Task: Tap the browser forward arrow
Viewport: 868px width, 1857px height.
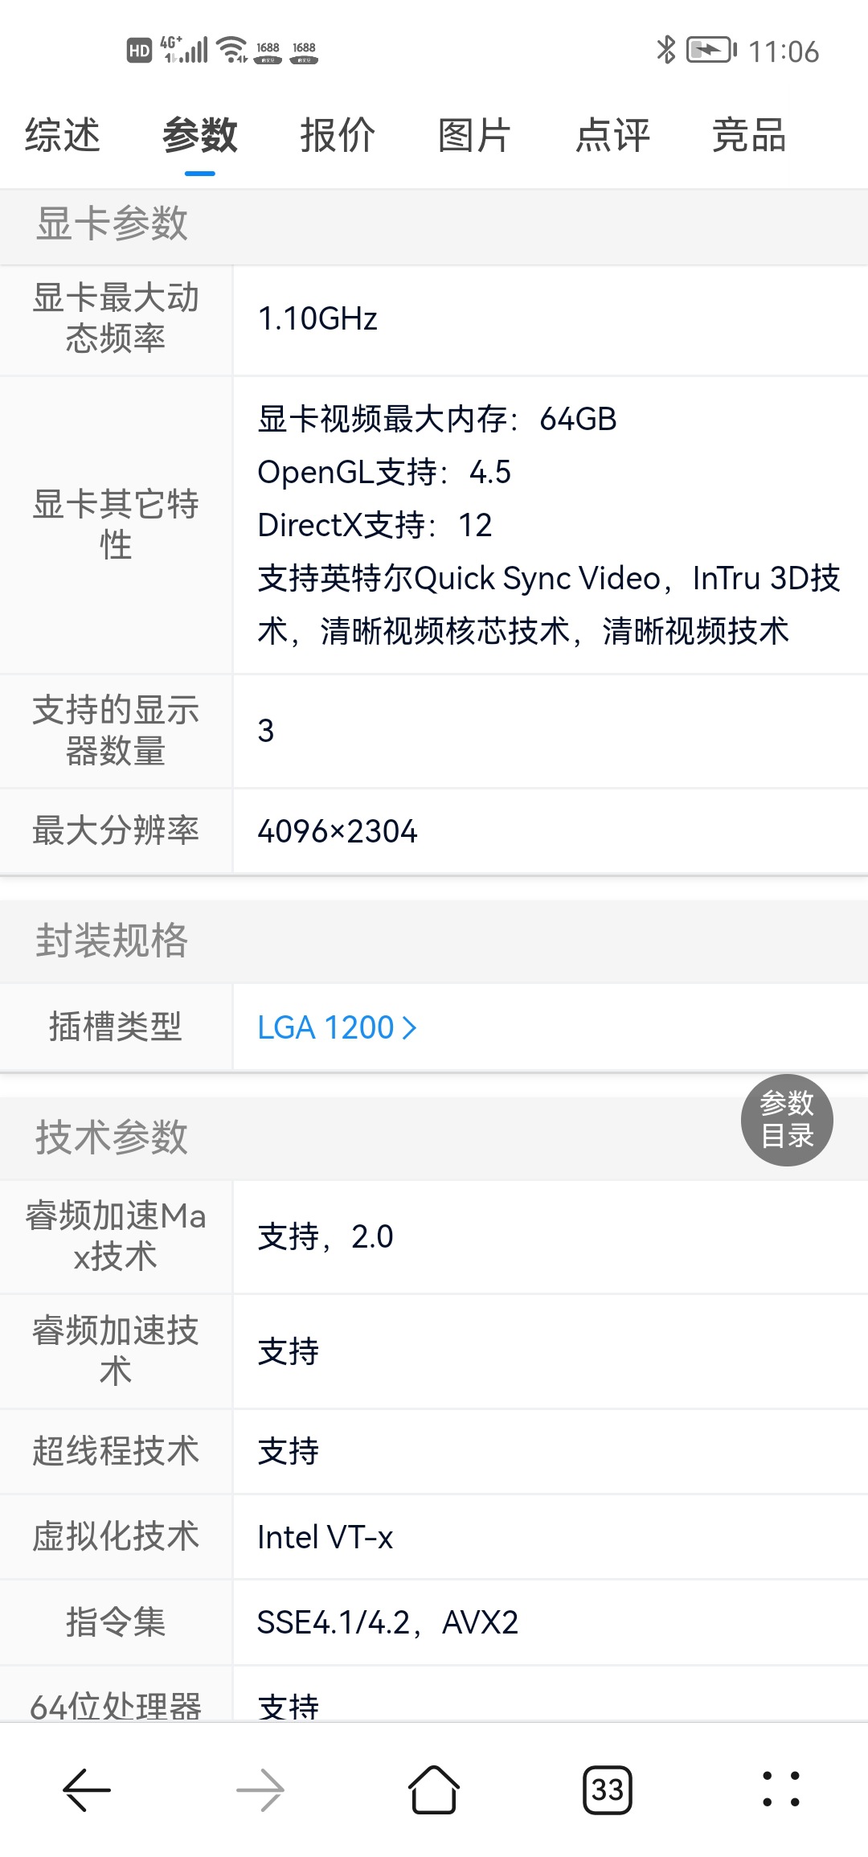Action: click(260, 1789)
